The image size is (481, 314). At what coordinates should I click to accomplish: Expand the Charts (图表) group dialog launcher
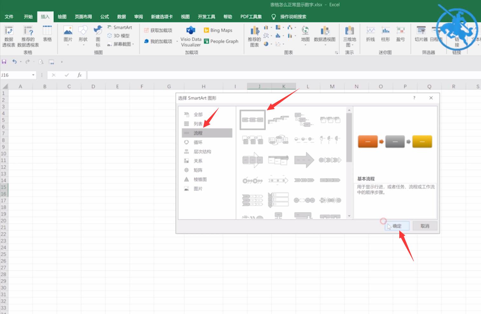tap(336, 53)
